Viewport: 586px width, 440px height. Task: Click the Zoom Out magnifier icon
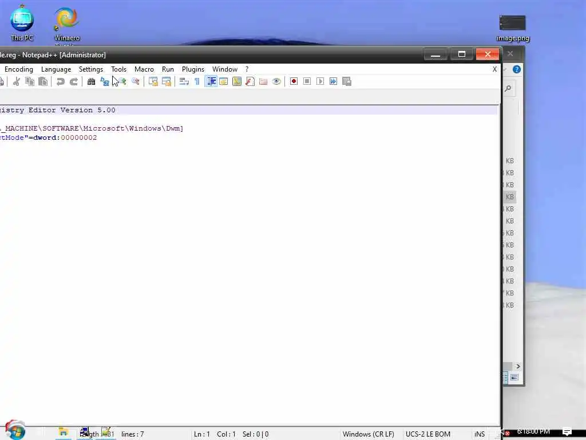pos(136,81)
